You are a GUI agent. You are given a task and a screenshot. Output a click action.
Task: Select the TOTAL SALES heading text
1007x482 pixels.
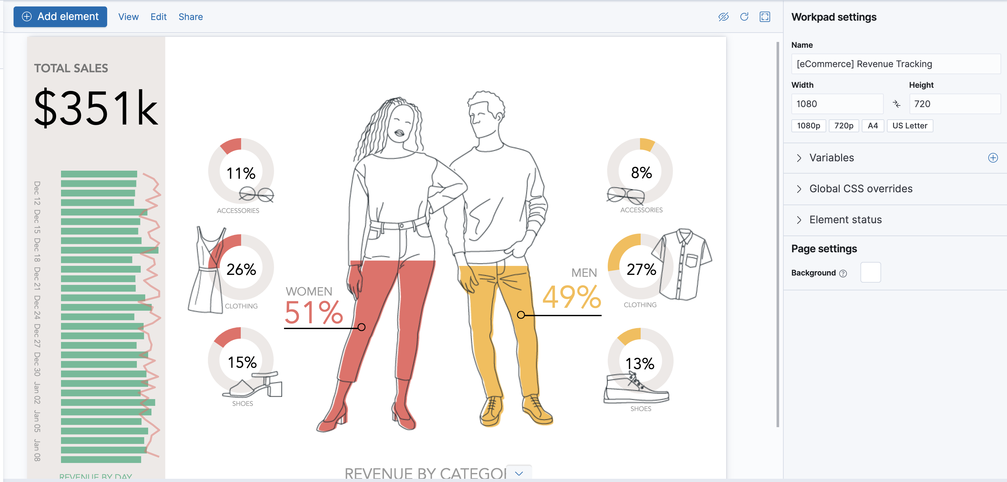point(71,68)
